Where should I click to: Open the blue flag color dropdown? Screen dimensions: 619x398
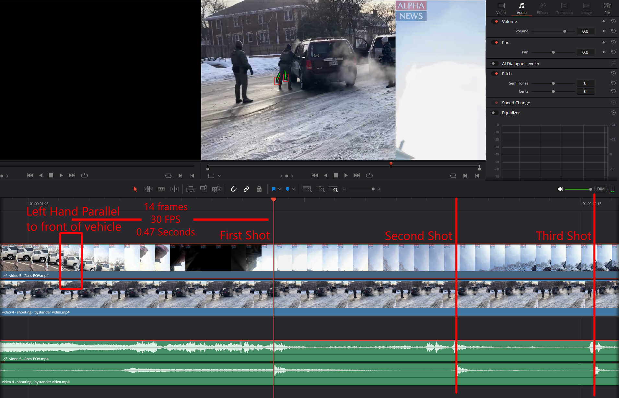click(x=280, y=189)
